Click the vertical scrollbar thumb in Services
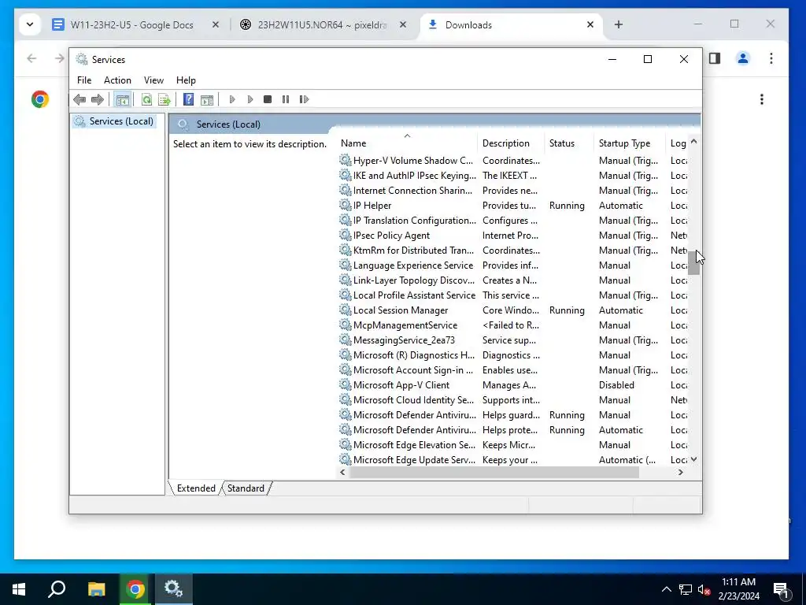 tap(694, 262)
